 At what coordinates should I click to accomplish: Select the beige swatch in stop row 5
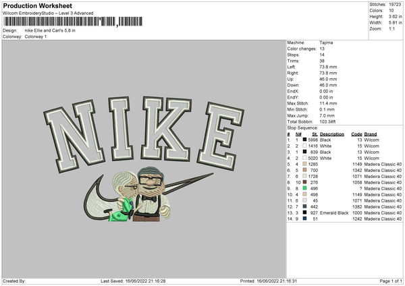coord(305,164)
